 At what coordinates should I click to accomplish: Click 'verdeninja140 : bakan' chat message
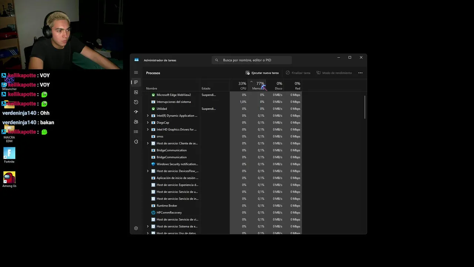click(x=28, y=122)
